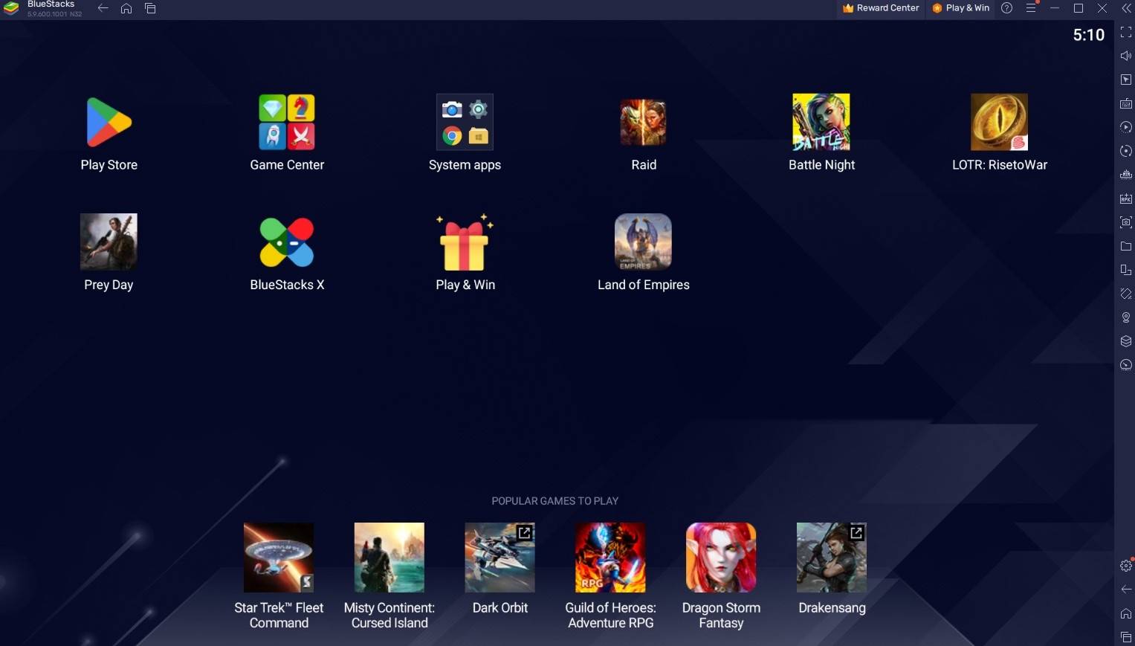Image resolution: width=1135 pixels, height=646 pixels.
Task: Start the Raid game
Action: tap(644, 123)
